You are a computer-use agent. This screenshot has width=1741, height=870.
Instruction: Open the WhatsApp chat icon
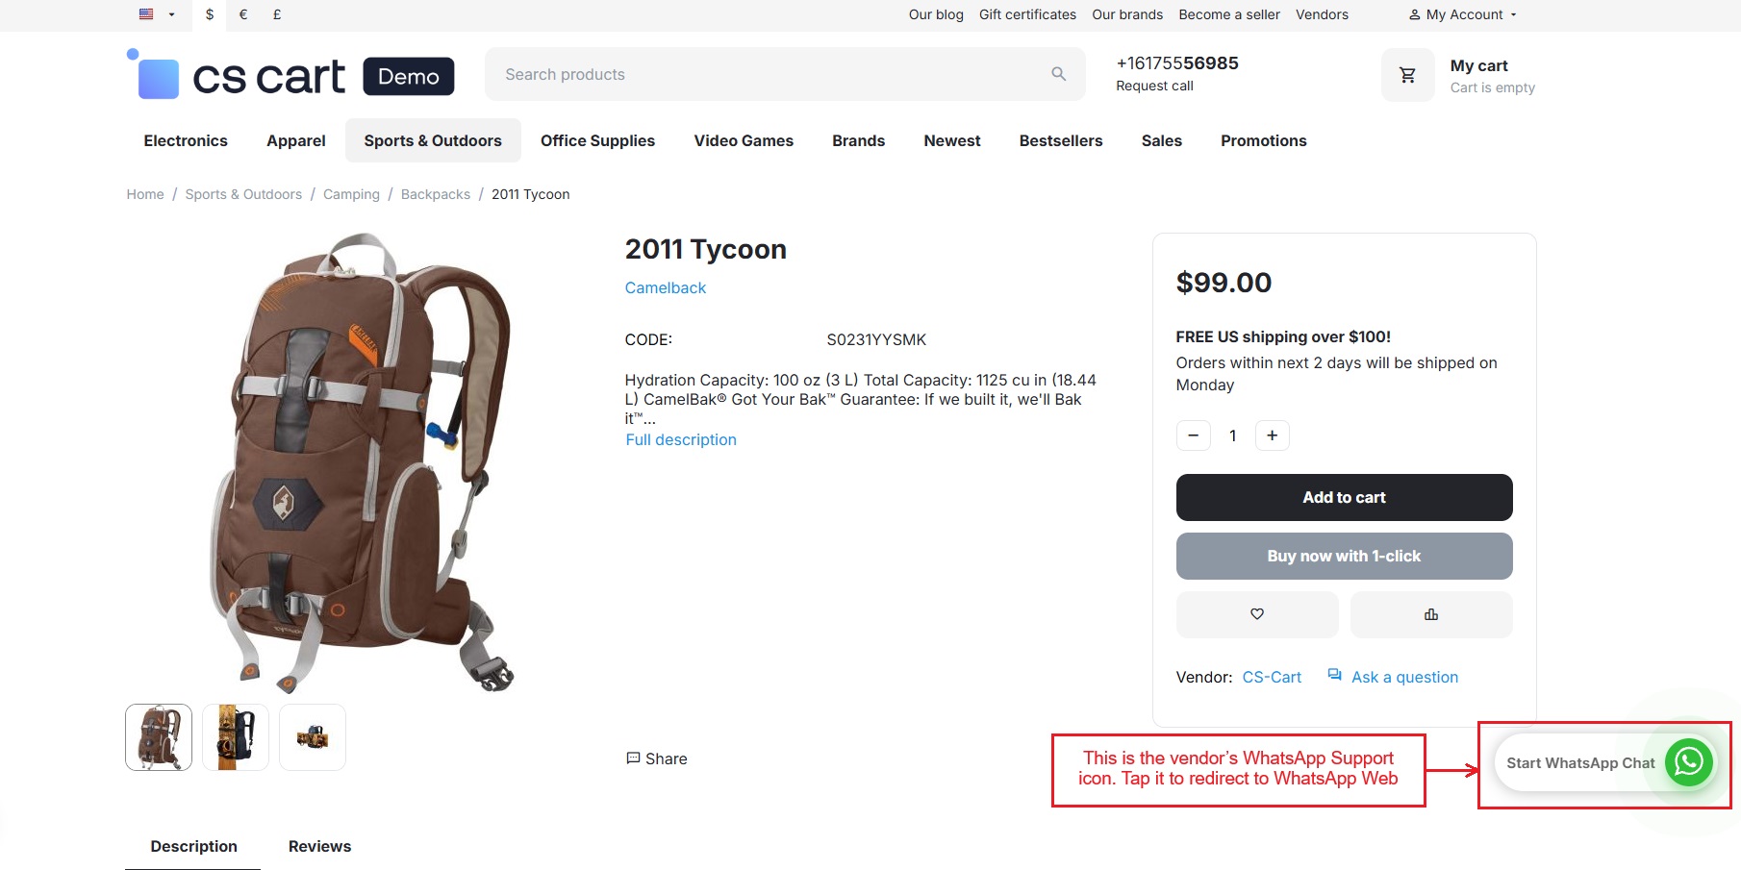[x=1688, y=762]
